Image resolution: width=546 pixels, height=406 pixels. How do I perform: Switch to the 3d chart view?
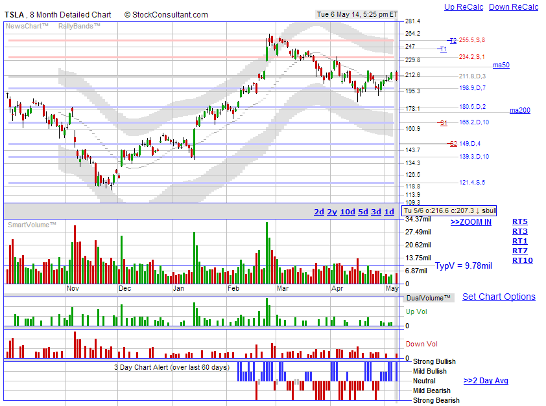[375, 212]
